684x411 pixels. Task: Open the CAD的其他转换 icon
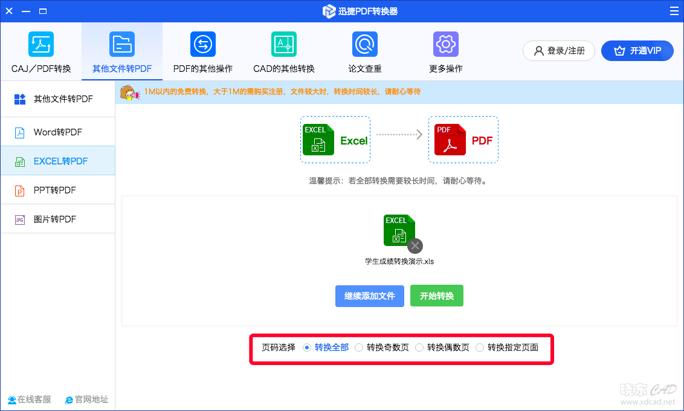pyautogui.click(x=283, y=44)
